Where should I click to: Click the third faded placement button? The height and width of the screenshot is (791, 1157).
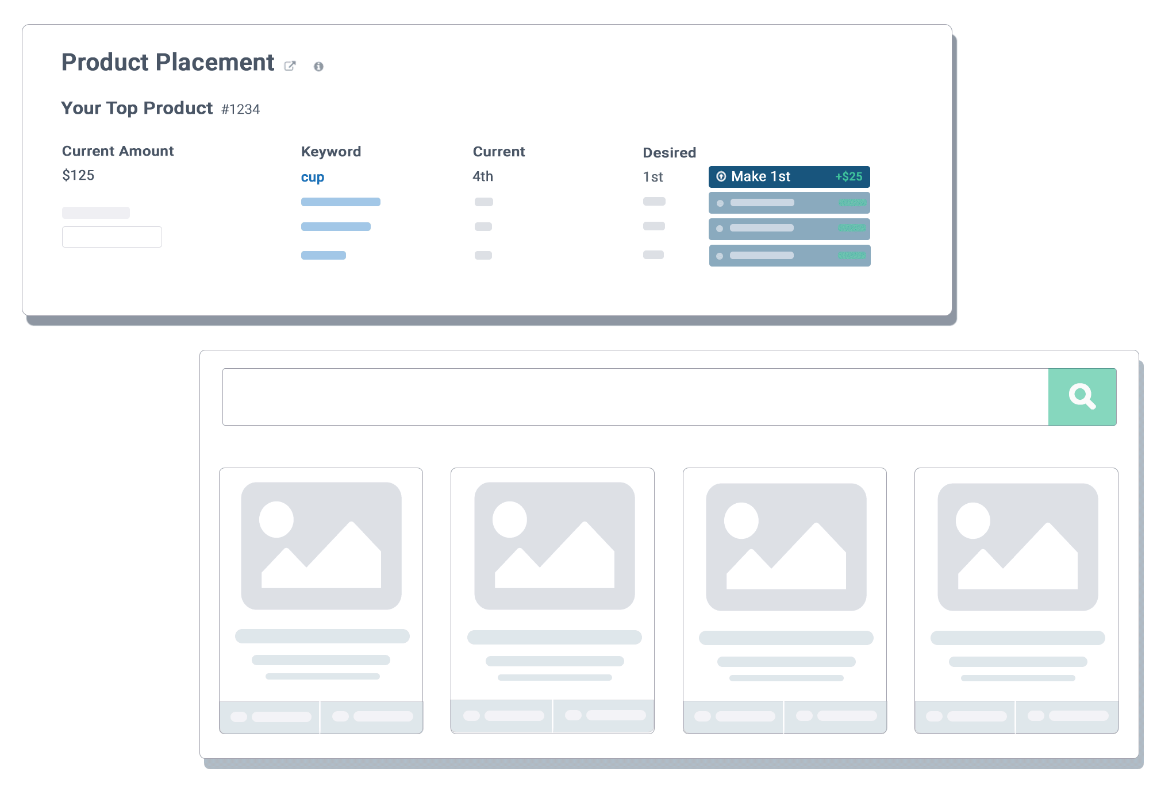789,229
